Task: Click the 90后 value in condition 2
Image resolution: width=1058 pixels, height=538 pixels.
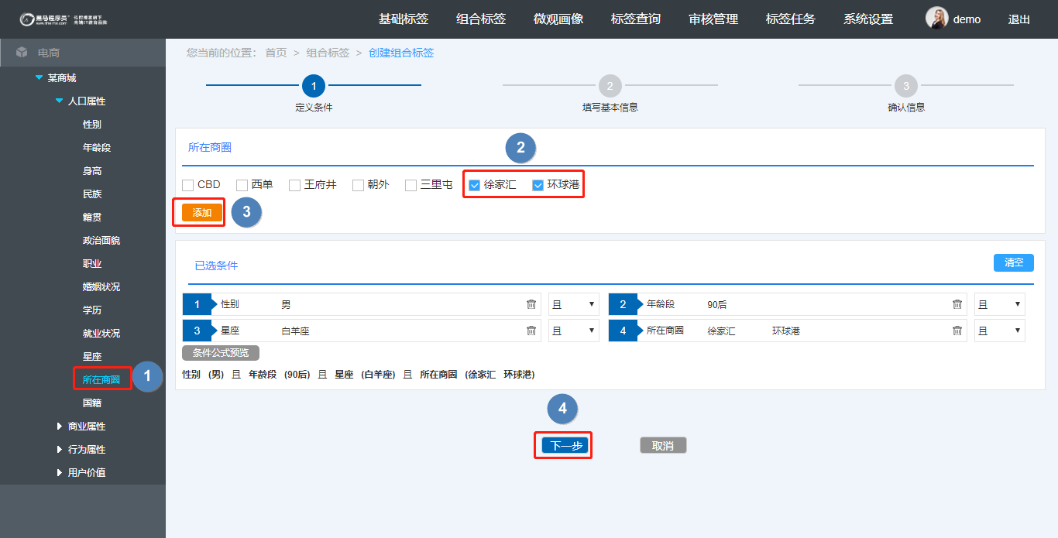Action: pyautogui.click(x=717, y=304)
